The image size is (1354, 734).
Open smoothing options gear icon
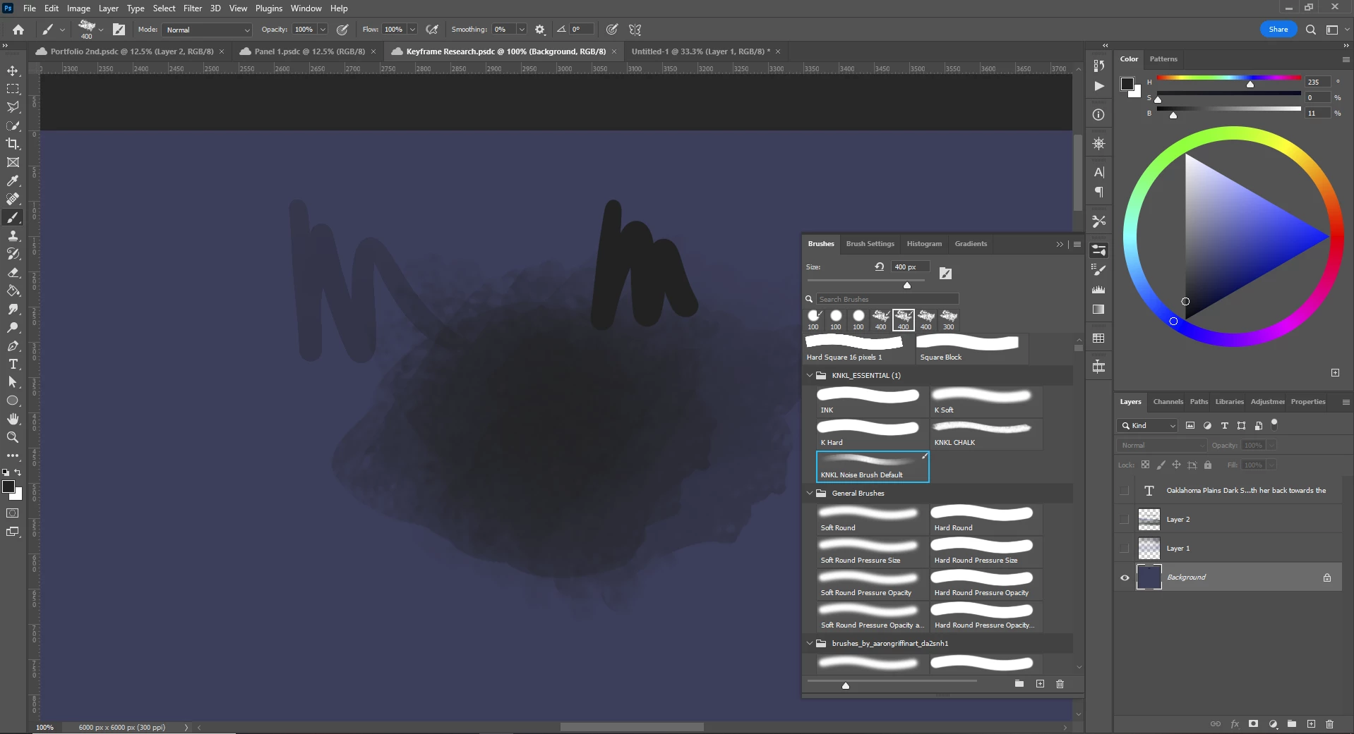[540, 30]
